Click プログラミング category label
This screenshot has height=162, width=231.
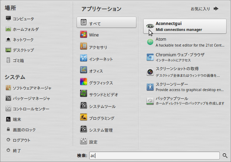[102, 119]
